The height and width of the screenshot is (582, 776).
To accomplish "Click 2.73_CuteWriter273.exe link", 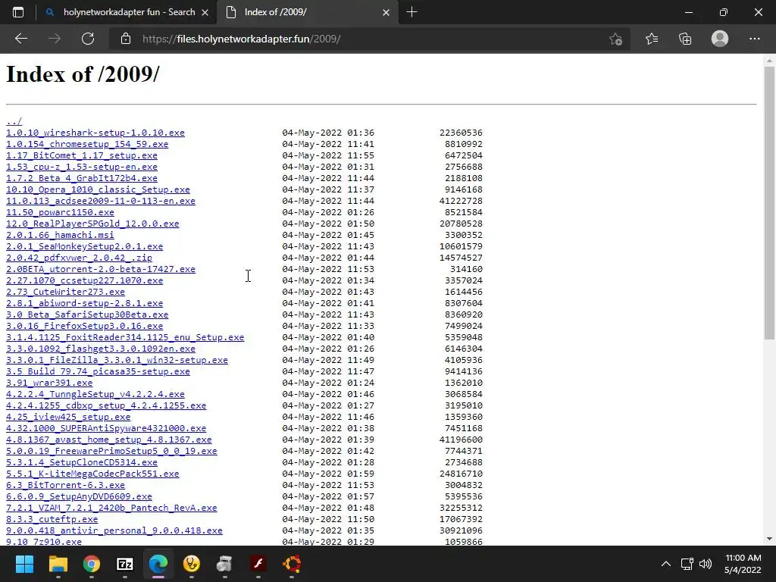I will pos(65,292).
